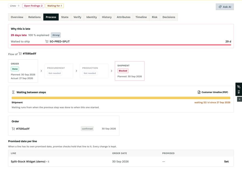Show the Timeline tab
The image size is (242, 169).
click(141, 17)
